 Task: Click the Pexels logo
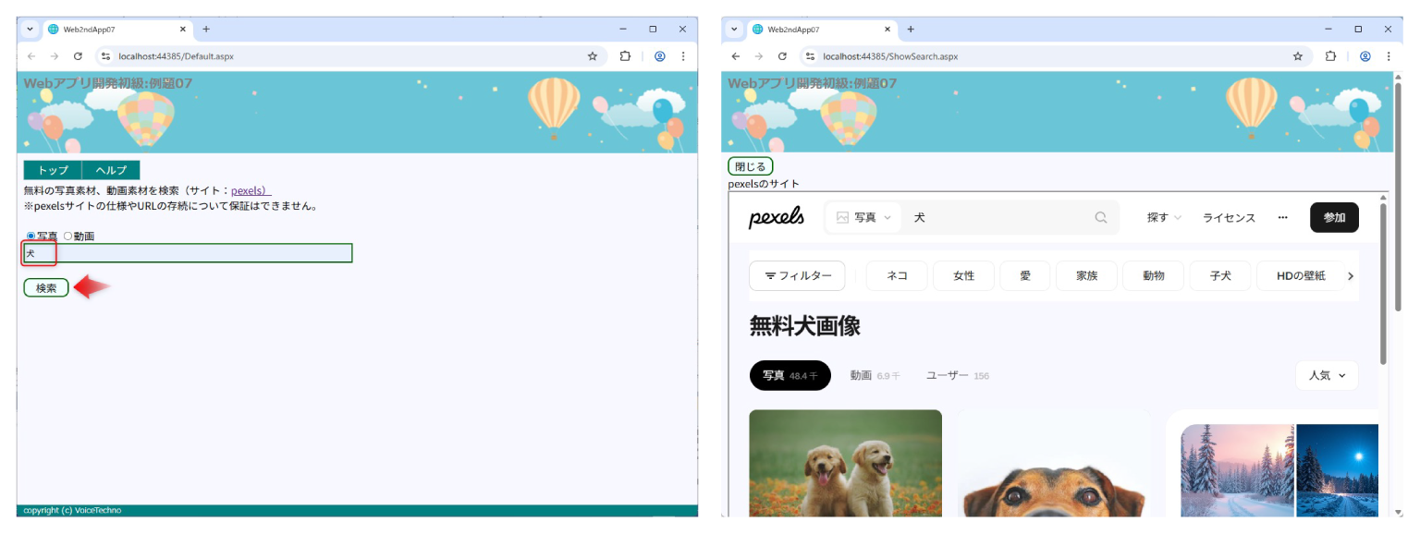pos(775,217)
